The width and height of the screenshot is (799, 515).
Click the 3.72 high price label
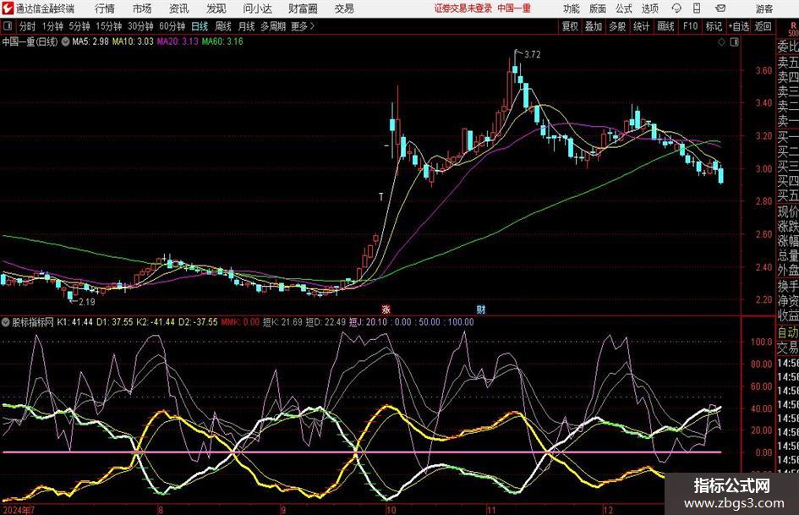coord(532,55)
